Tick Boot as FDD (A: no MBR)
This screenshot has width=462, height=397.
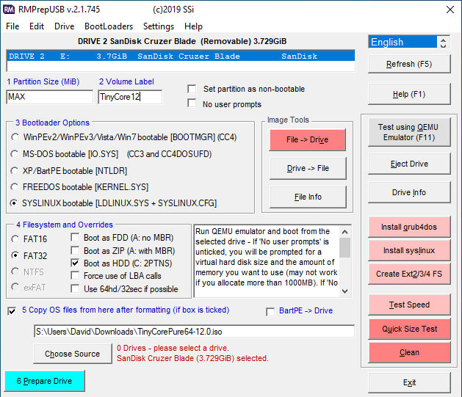point(75,237)
